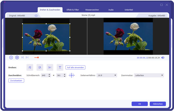The width and height of the screenshot is (174, 111).
Task: Click the Ausgabe: 640x480 label
Action: pyautogui.click(x=157, y=16)
